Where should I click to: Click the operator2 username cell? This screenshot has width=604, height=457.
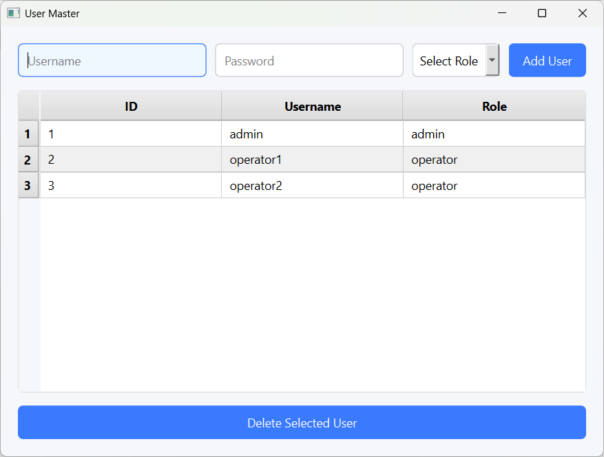tap(312, 186)
